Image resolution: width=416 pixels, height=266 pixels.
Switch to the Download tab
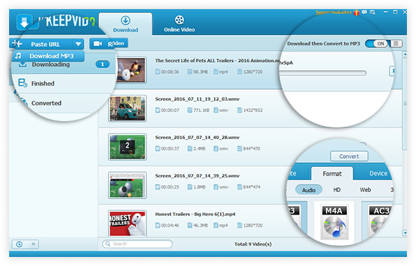[126, 24]
